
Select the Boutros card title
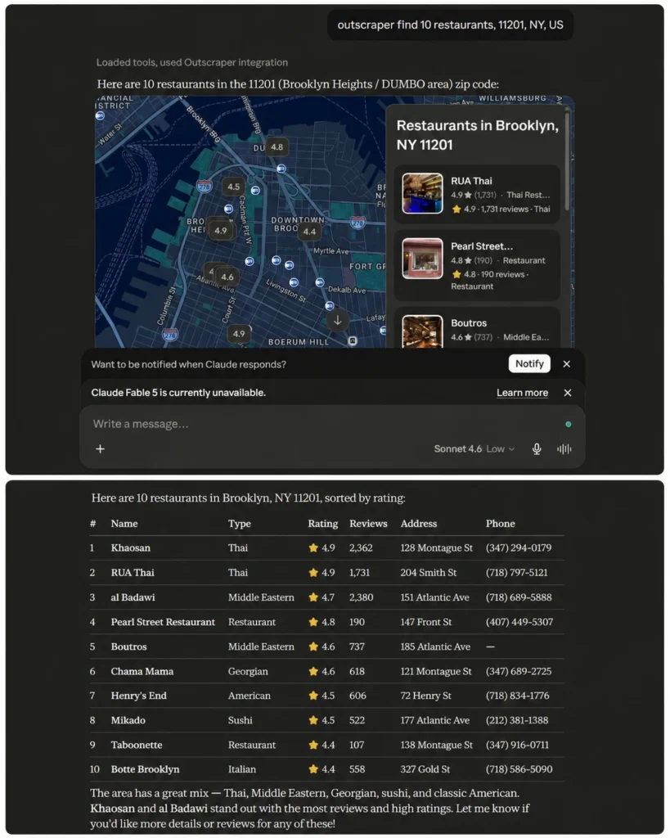pos(469,323)
